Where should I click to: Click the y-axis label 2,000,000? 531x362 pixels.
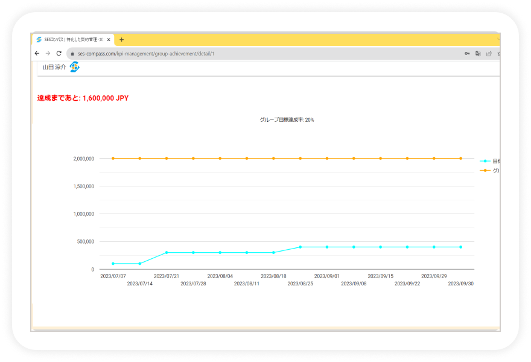[84, 159]
